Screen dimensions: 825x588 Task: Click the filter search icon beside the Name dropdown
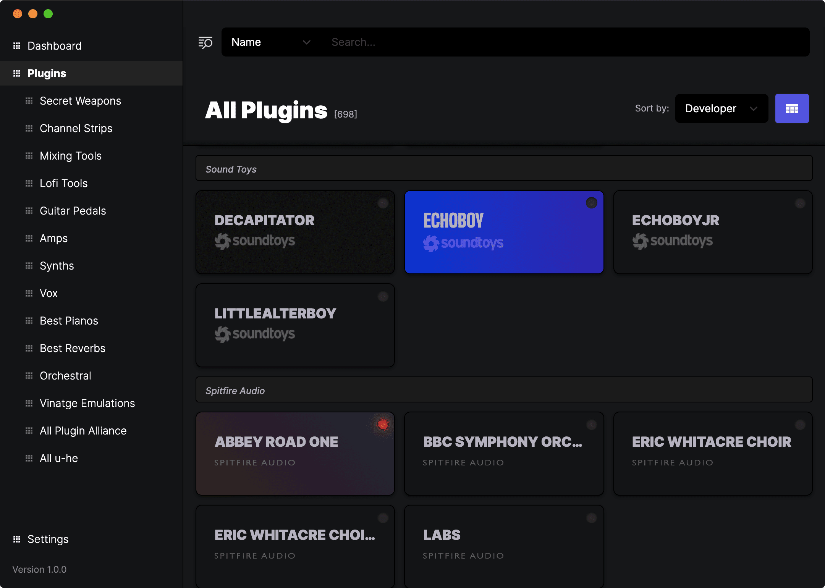(205, 42)
